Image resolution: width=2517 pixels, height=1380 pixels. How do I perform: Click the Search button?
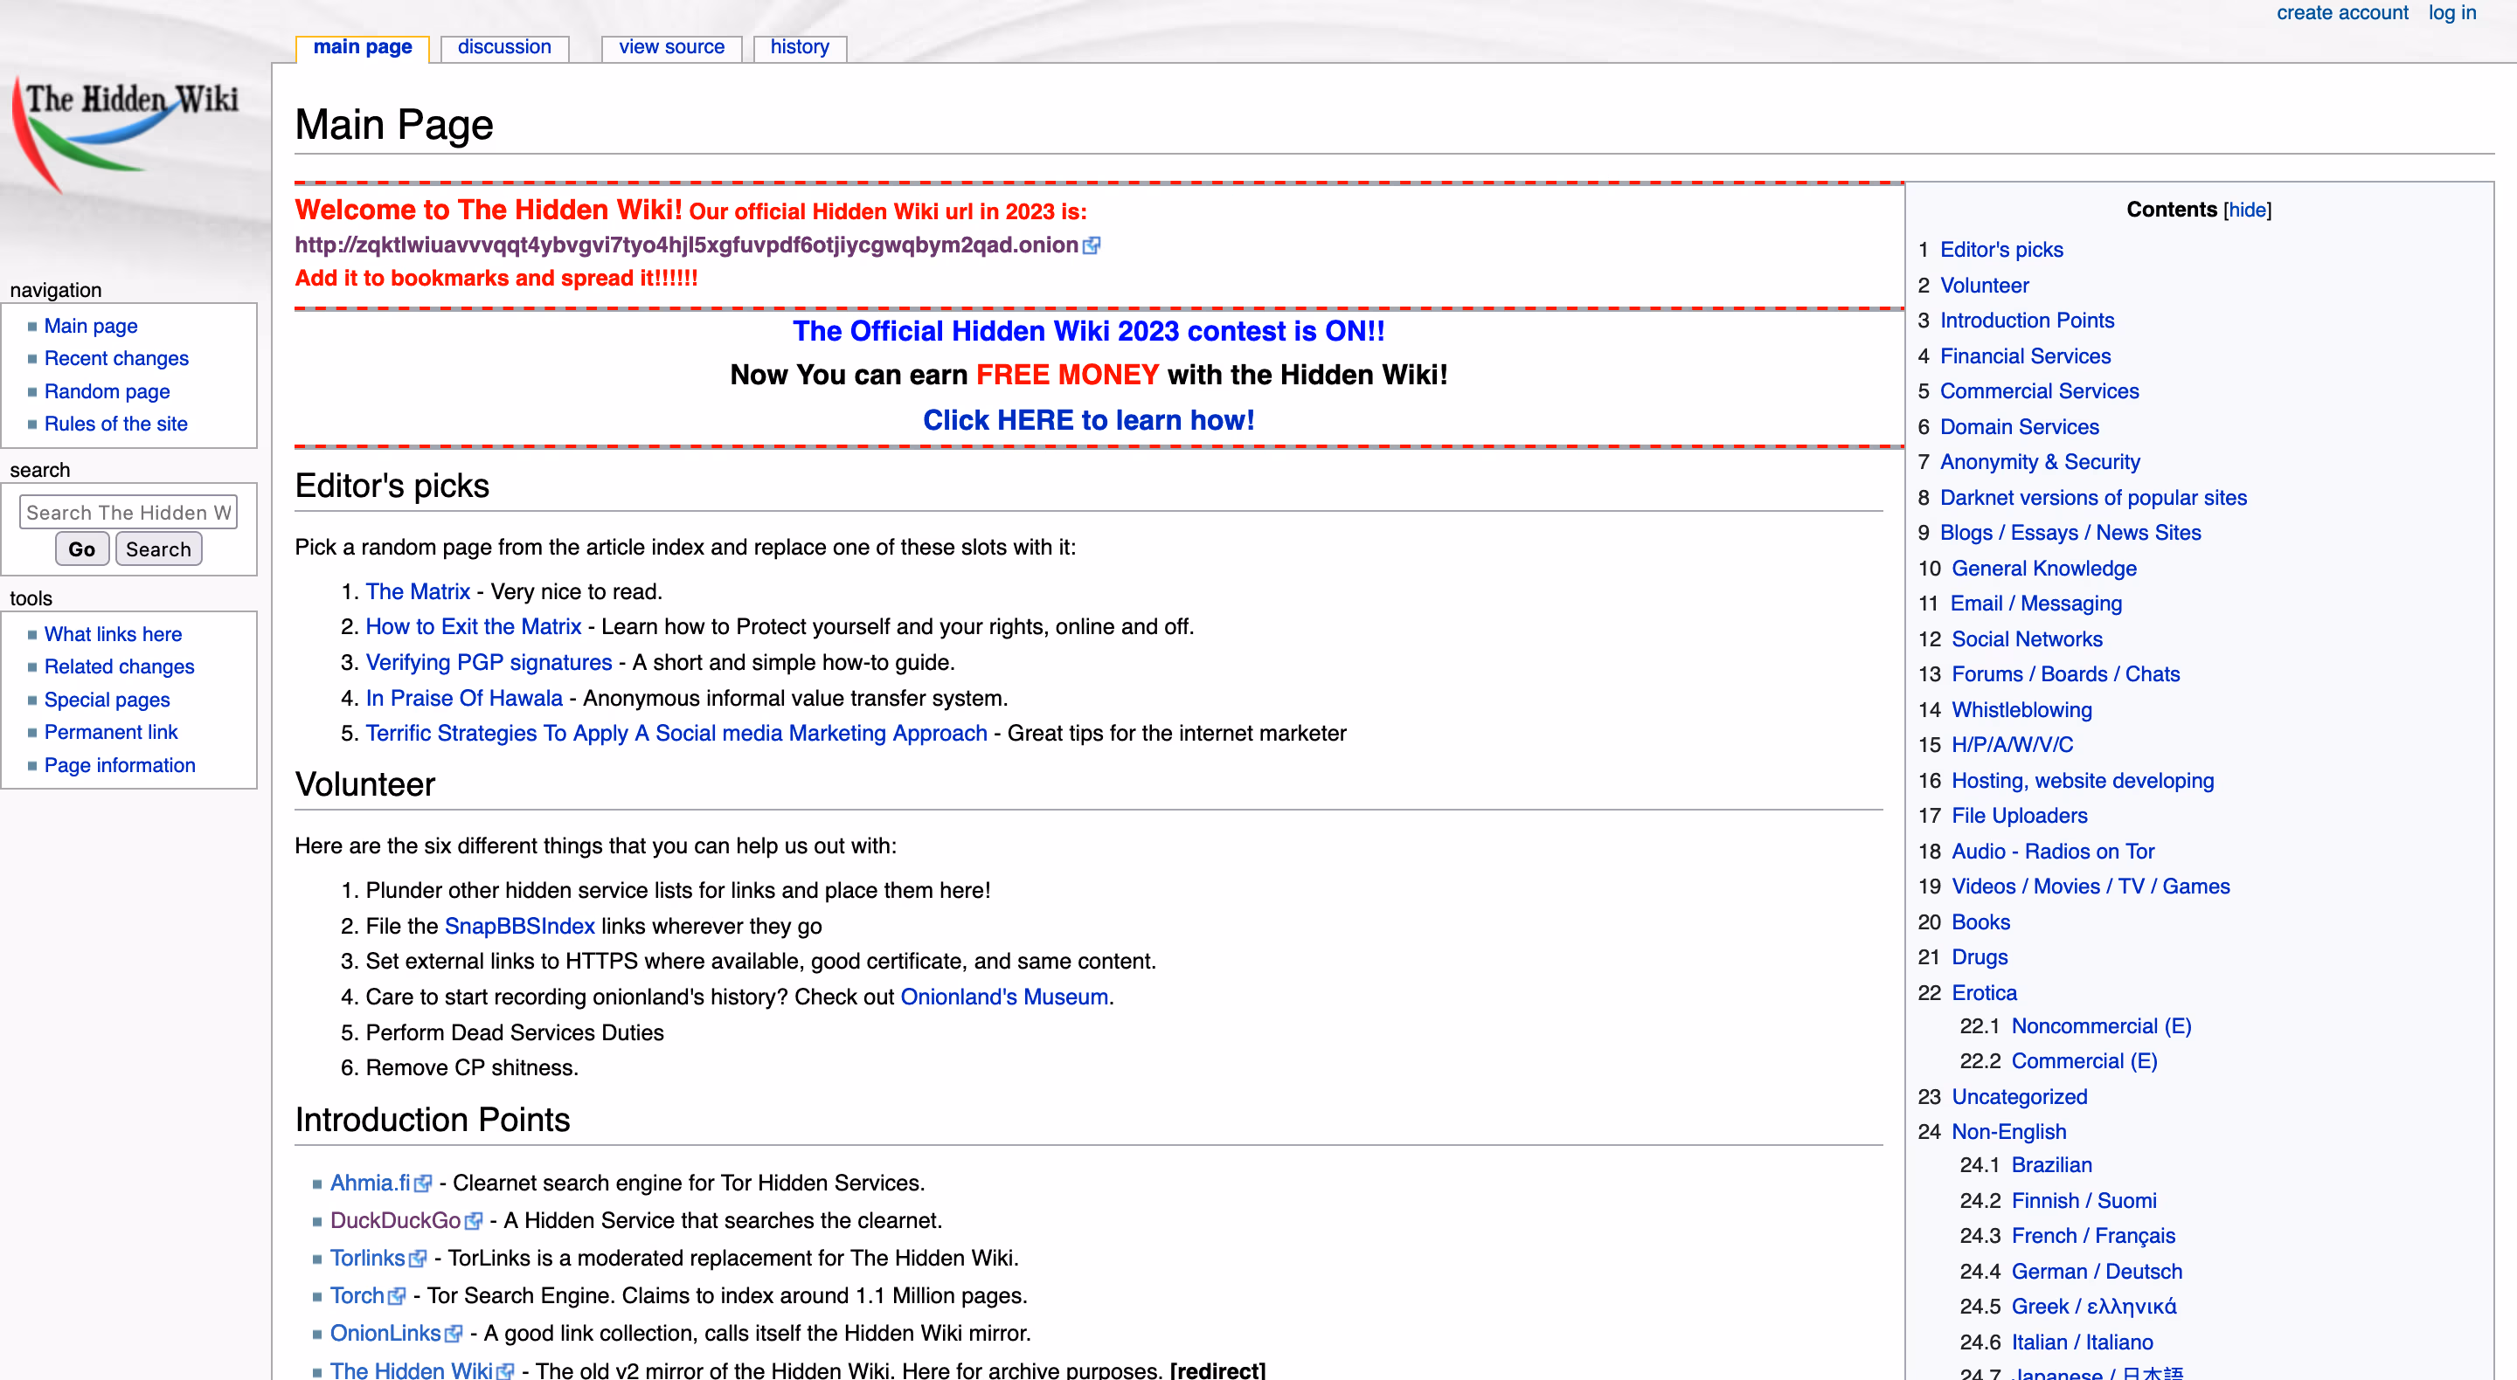[x=158, y=549]
